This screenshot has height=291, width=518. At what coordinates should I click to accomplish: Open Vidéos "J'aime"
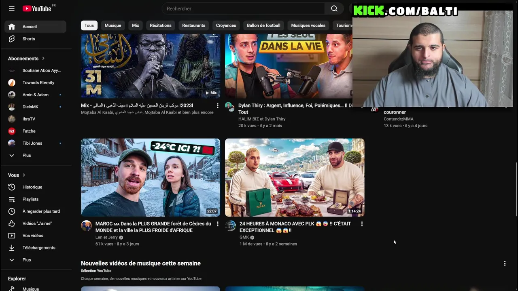coord(36,224)
